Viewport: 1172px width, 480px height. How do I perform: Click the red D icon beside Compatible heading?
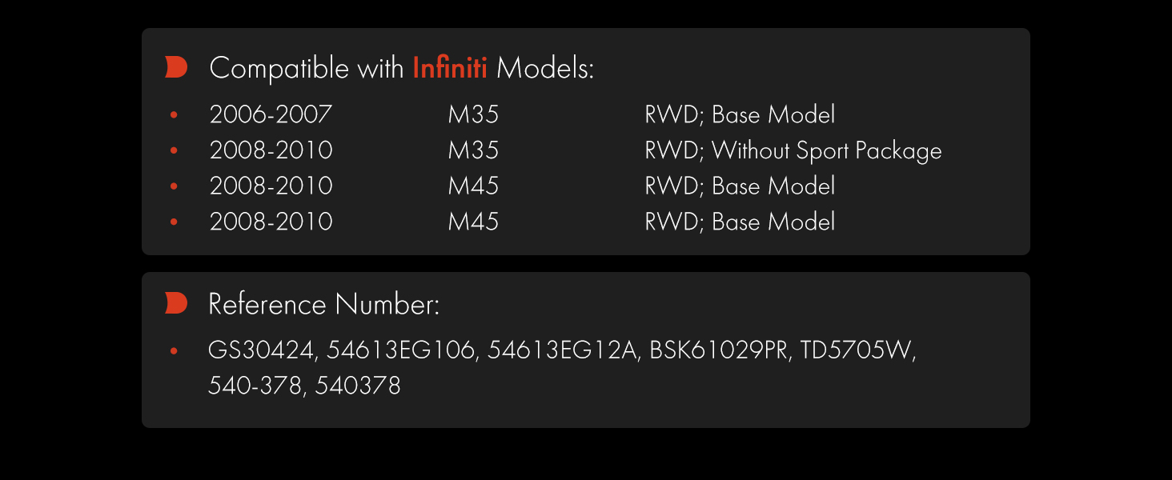pyautogui.click(x=176, y=68)
